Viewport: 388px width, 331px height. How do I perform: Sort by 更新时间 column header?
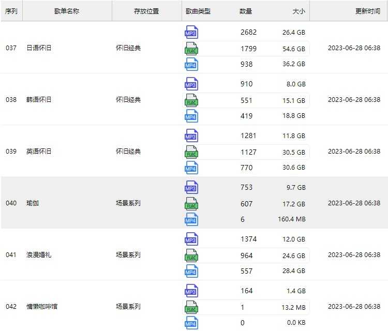point(368,11)
